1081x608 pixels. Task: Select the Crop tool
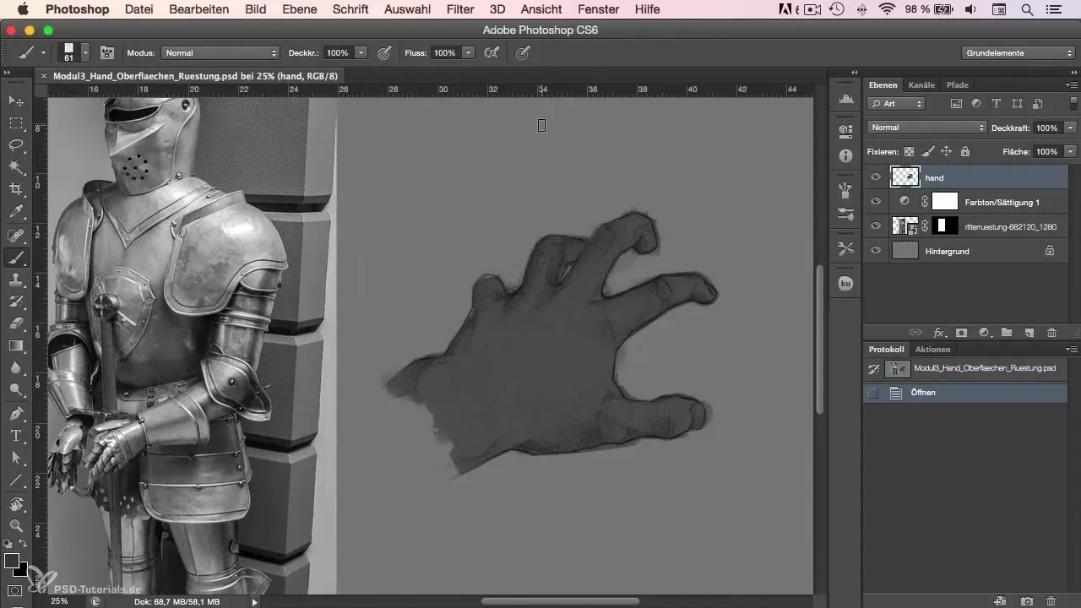15,189
